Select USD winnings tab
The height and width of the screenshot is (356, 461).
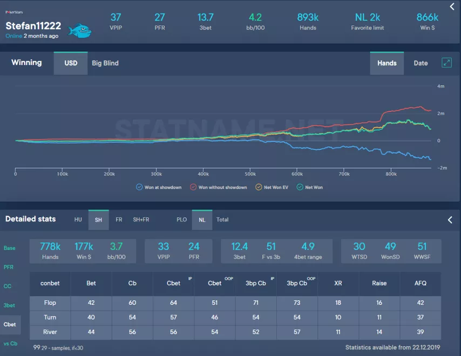click(x=71, y=63)
